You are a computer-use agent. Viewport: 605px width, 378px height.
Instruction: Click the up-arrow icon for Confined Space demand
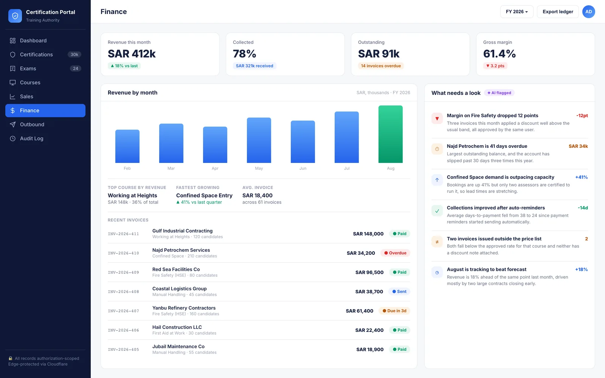[437, 180]
